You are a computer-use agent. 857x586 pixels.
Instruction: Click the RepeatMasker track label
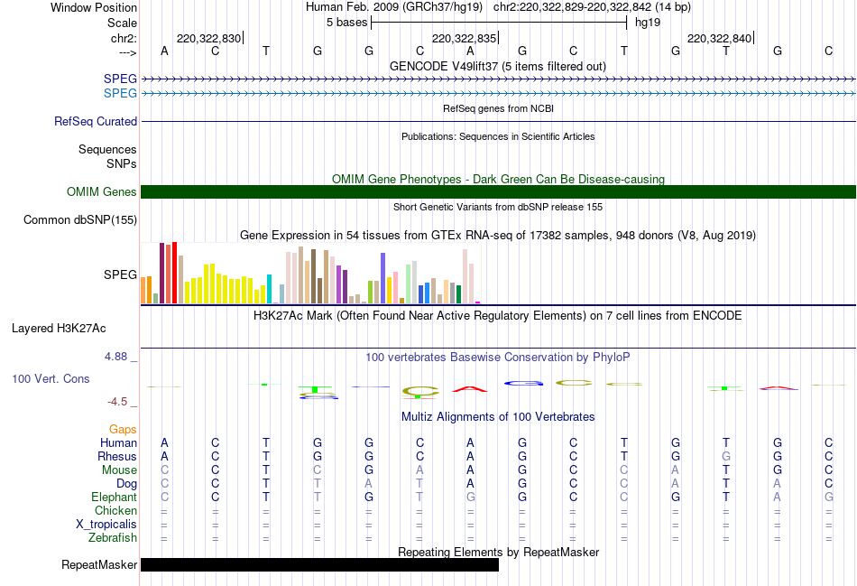point(99,564)
